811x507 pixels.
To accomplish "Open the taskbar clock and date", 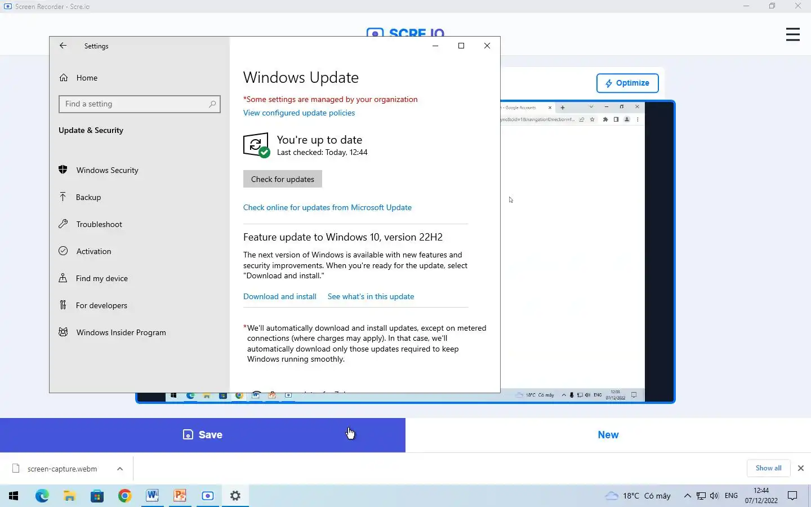I will 761,496.
